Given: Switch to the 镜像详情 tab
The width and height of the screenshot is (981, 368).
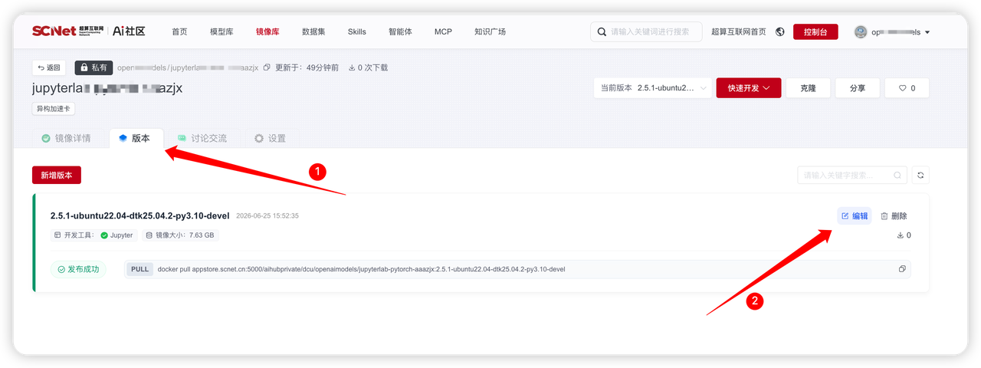Looking at the screenshot, I should (67, 139).
